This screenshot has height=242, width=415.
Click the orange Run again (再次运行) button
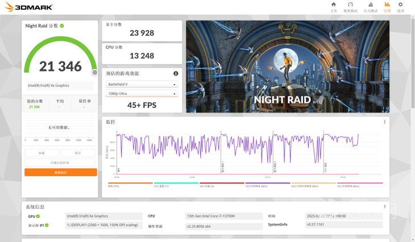point(61,173)
